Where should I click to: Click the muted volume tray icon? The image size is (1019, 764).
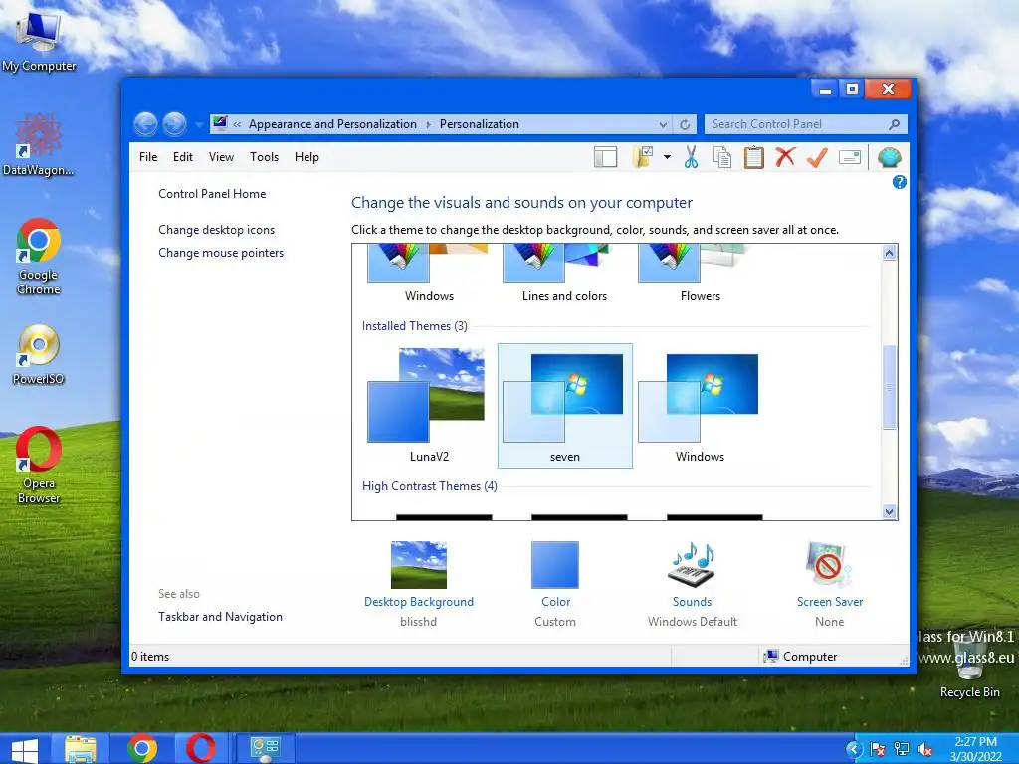(924, 750)
